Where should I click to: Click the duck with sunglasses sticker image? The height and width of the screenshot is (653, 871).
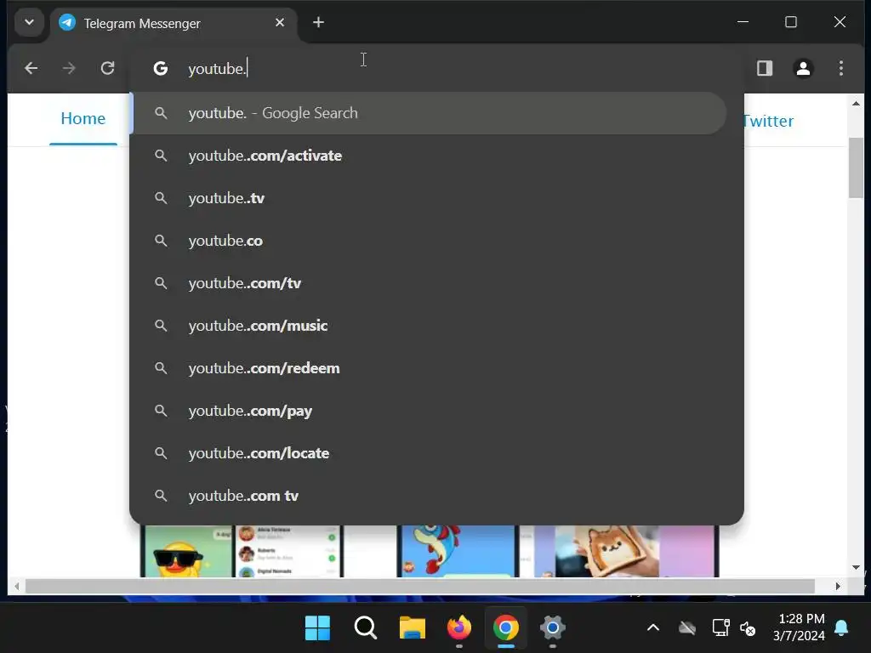[x=186, y=551]
